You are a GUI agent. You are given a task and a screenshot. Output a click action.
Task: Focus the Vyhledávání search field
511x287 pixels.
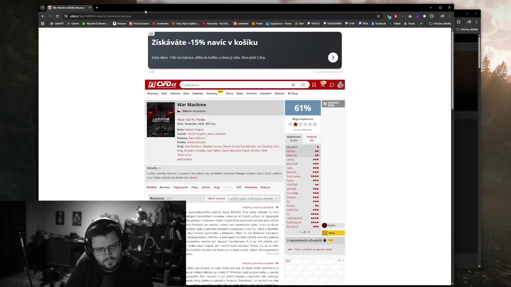click(x=236, y=85)
